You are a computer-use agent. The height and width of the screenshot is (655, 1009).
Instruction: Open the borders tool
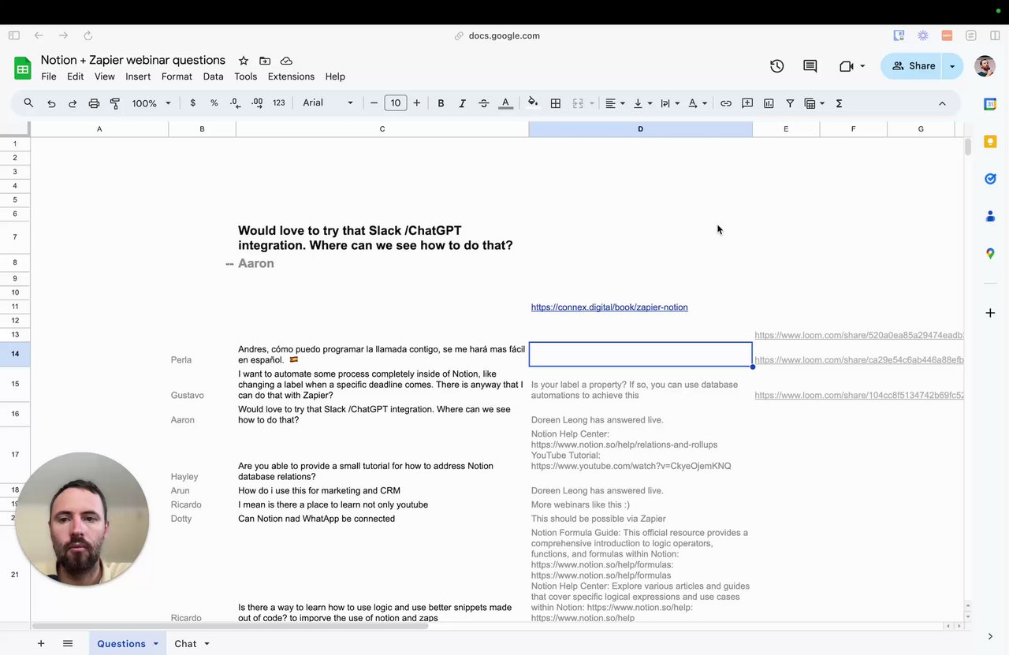point(556,103)
